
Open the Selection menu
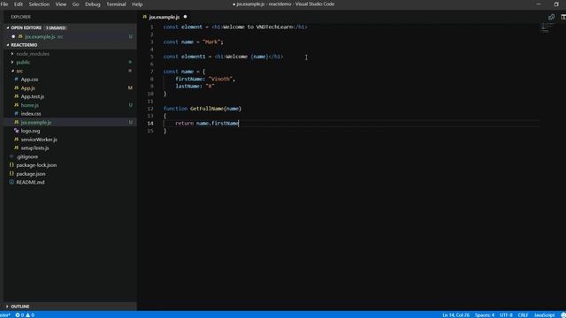click(x=39, y=4)
